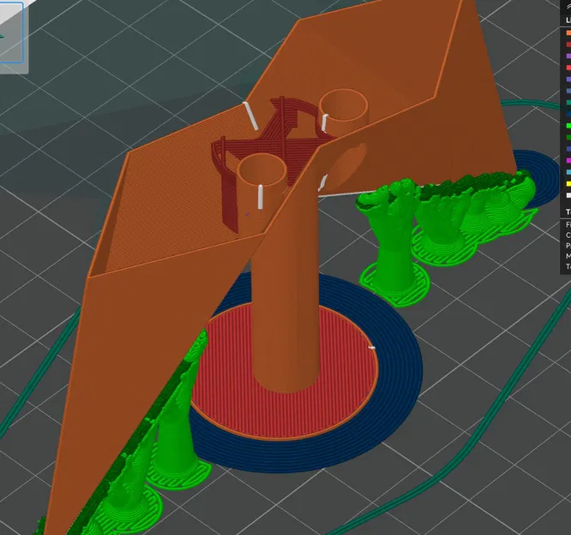Screen dimensions: 571x535
Task: Click the dark red legend swatch below orange
Action: [568, 45]
